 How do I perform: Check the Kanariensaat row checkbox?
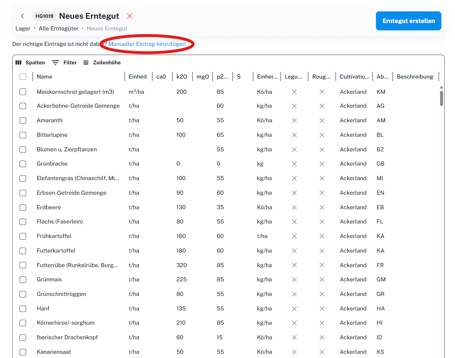[23, 352]
